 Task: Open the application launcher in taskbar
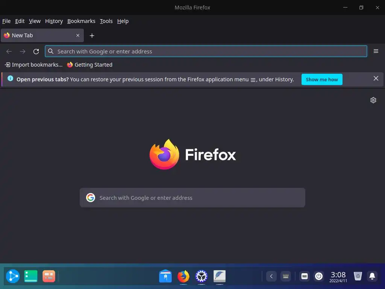[x=13, y=276]
